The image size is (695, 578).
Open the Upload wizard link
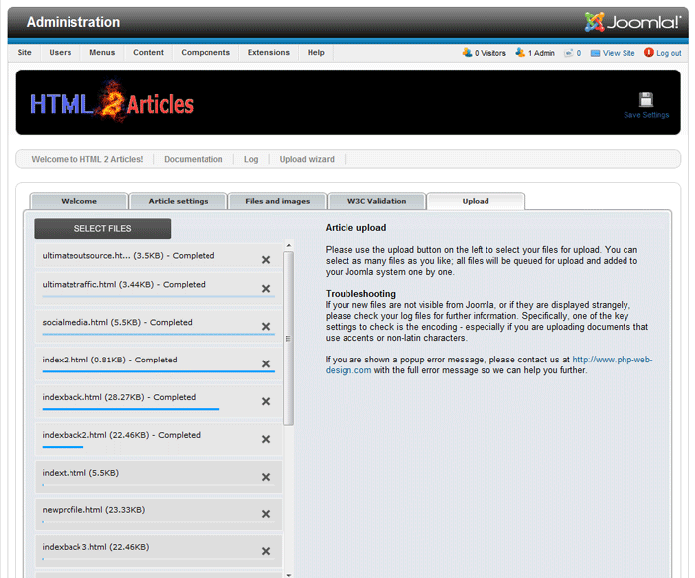click(307, 159)
